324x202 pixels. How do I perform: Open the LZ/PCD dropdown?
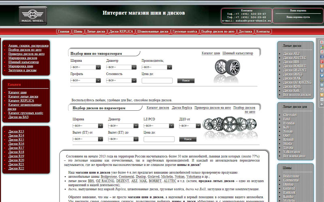point(159,126)
